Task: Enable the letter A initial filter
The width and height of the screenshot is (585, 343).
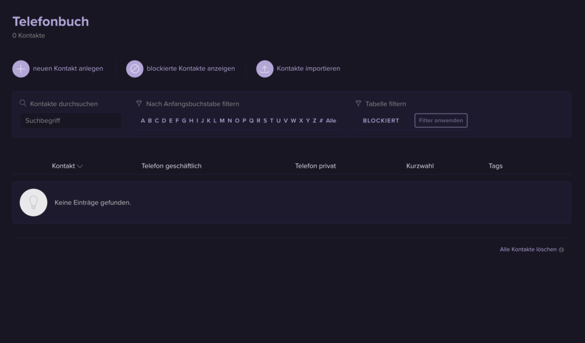Action: point(142,120)
